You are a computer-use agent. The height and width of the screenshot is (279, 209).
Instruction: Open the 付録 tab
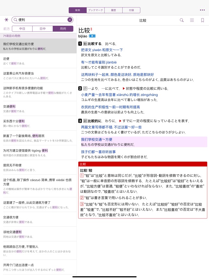click(131, 10)
